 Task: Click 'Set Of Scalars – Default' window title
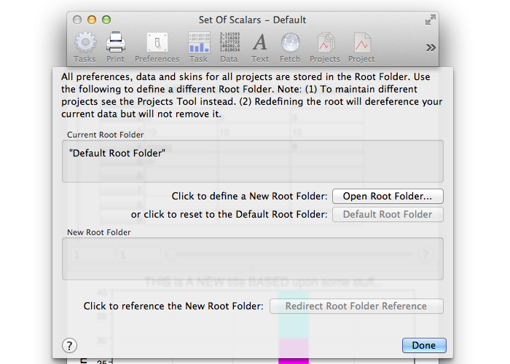(252, 20)
